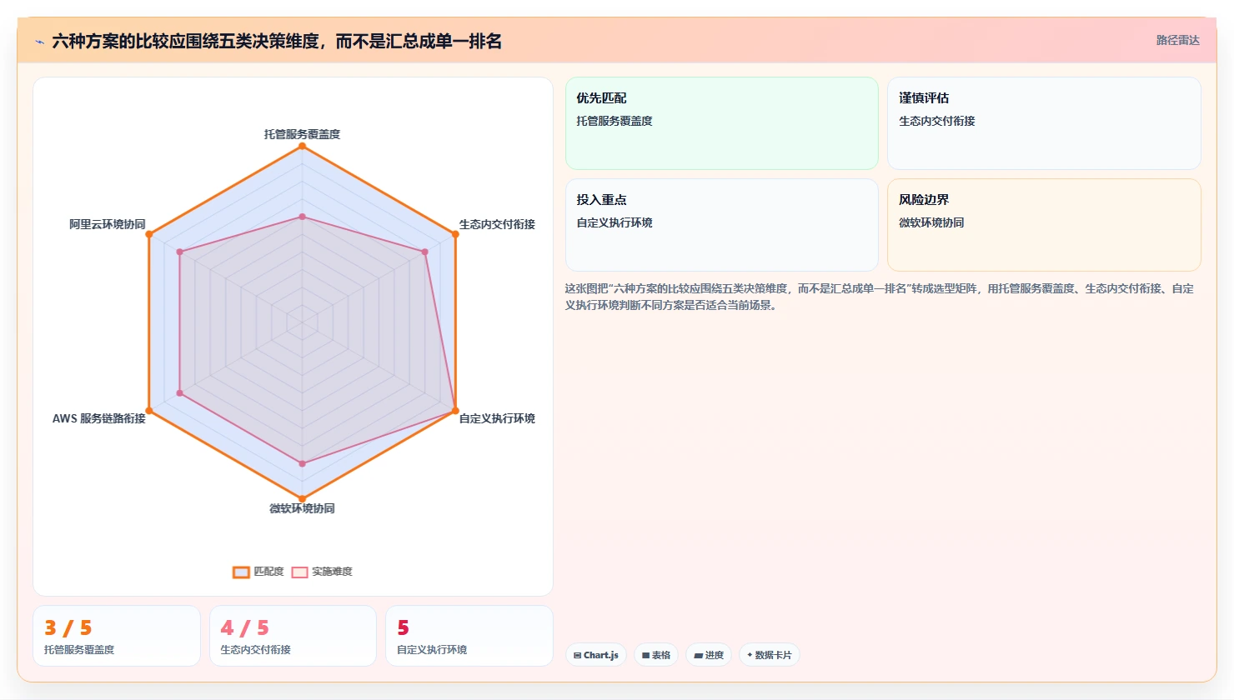Click 生态内交付衔接 label under the 4 / 5 score

click(x=255, y=650)
